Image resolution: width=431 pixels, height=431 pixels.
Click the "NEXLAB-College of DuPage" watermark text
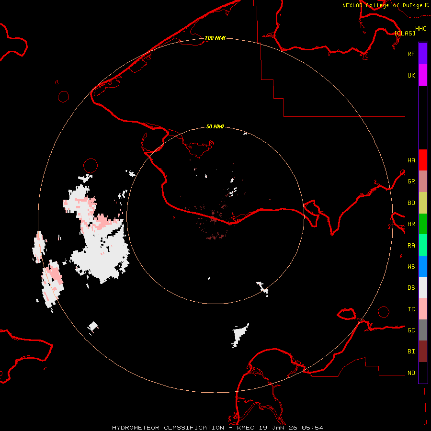coord(382,5)
